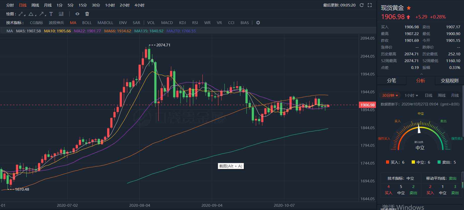Select the text annotation tool

click(51, 14)
